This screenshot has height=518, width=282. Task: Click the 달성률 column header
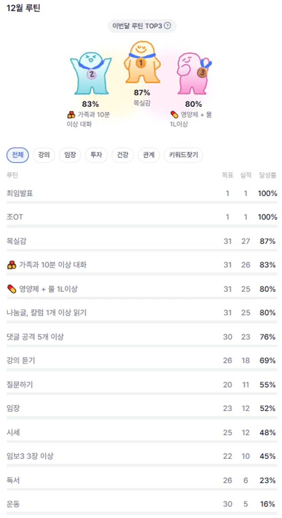(268, 175)
